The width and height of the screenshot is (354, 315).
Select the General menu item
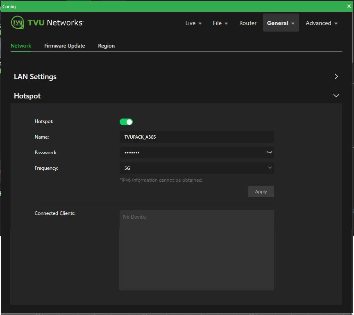[278, 23]
